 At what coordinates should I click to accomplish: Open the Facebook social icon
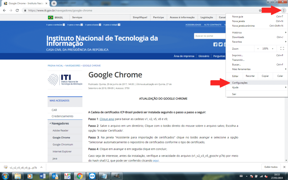tap(215, 44)
